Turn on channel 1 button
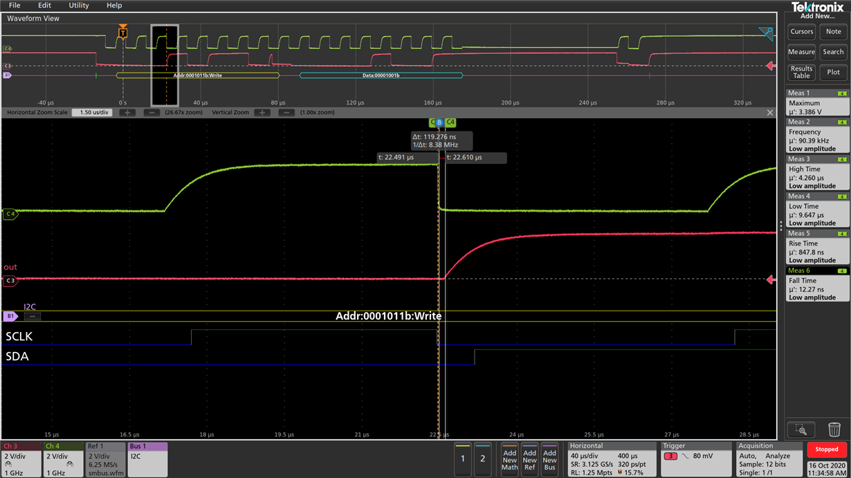 pos(463,458)
